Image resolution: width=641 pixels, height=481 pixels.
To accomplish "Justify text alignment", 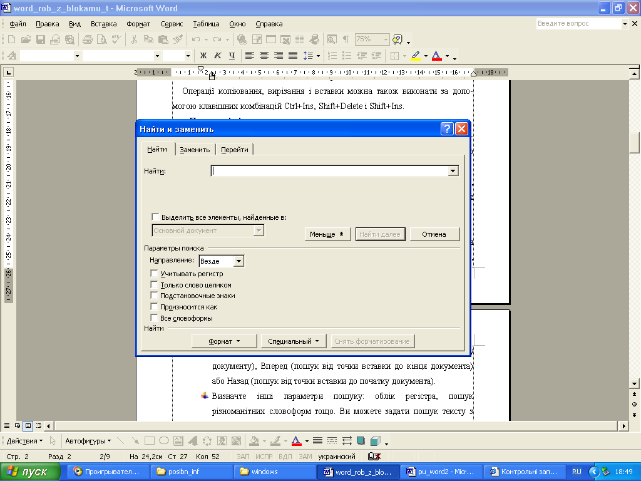I will coord(293,56).
